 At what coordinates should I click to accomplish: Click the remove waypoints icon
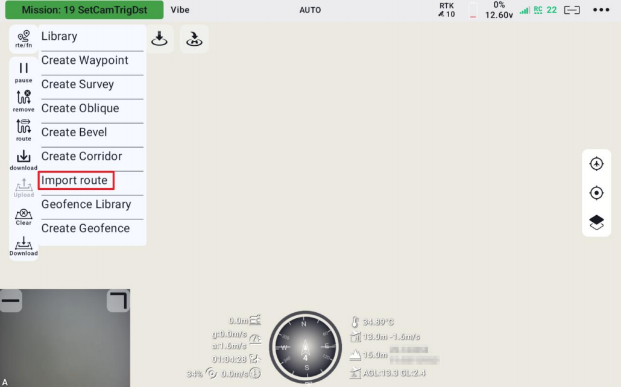click(x=24, y=101)
